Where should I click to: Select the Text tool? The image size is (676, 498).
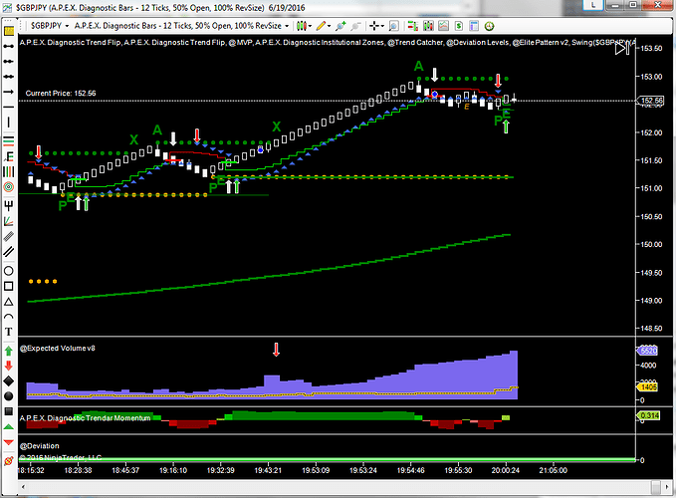point(8,332)
